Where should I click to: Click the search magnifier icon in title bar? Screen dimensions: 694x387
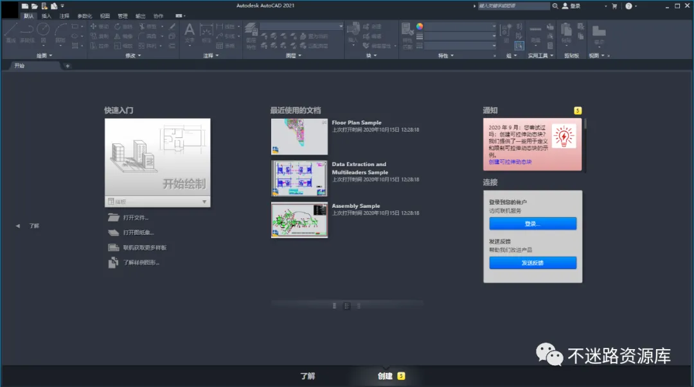[x=555, y=6]
